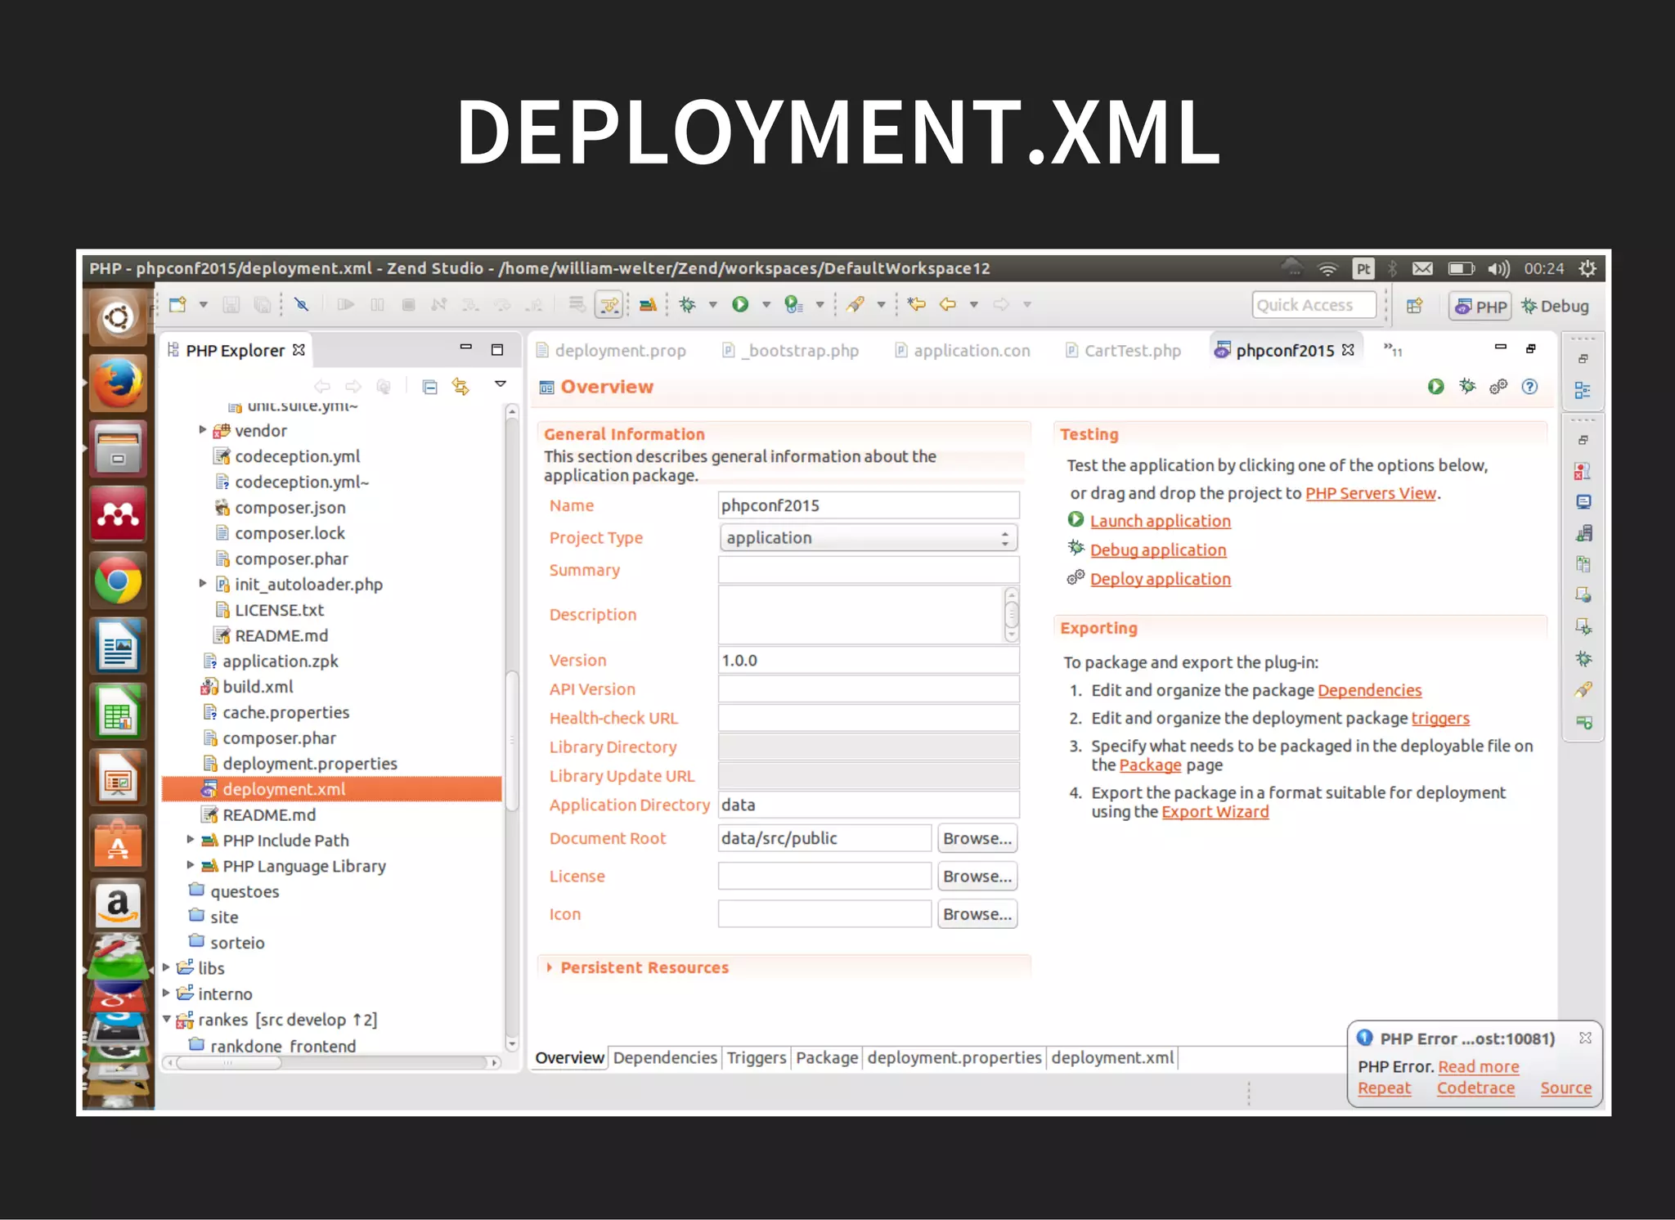This screenshot has height=1220, width=1675.
Task: Click the Export Wizard link
Action: [1215, 812]
